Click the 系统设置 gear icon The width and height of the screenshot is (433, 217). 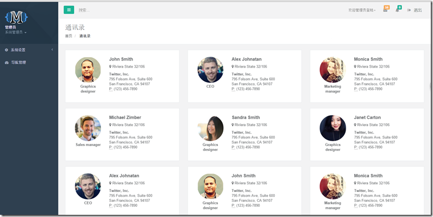(x=7, y=50)
